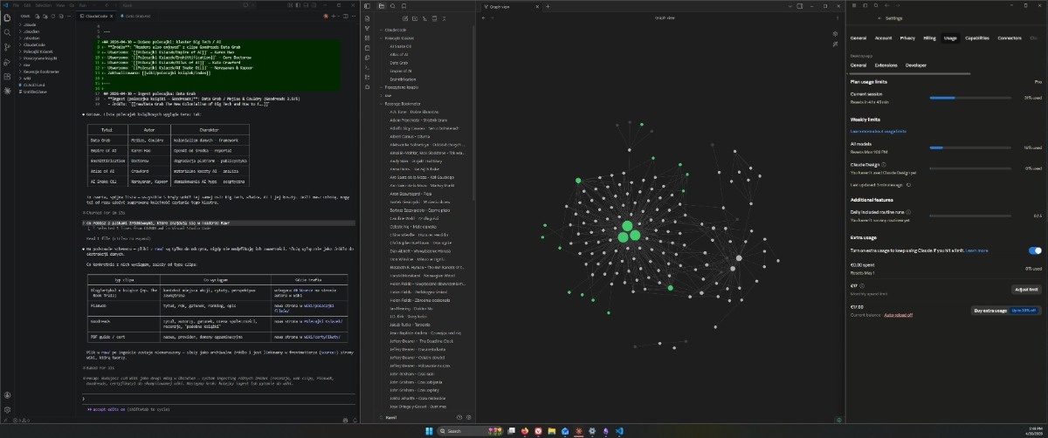Open File menu in VS Code

click(x=16, y=4)
